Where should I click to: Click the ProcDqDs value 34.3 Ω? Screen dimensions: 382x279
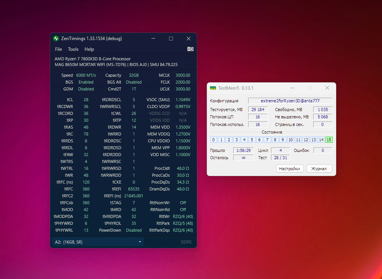(183, 182)
